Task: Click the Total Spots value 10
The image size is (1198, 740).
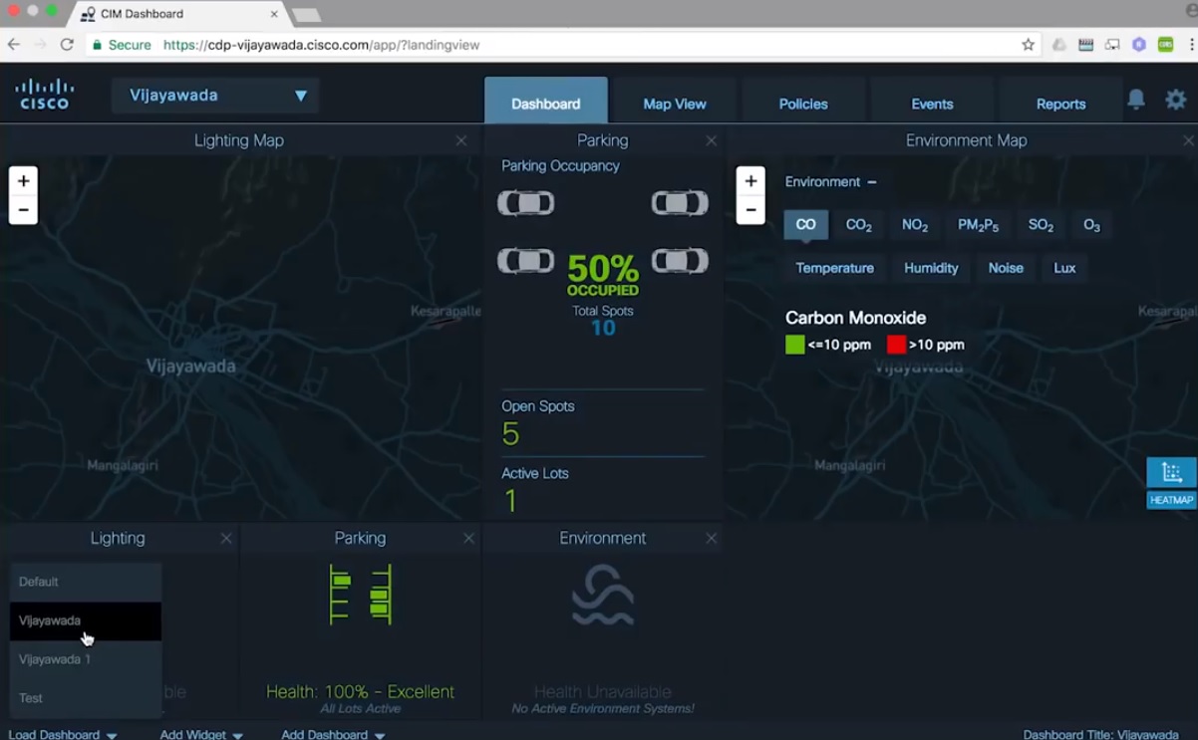Action: pos(603,328)
